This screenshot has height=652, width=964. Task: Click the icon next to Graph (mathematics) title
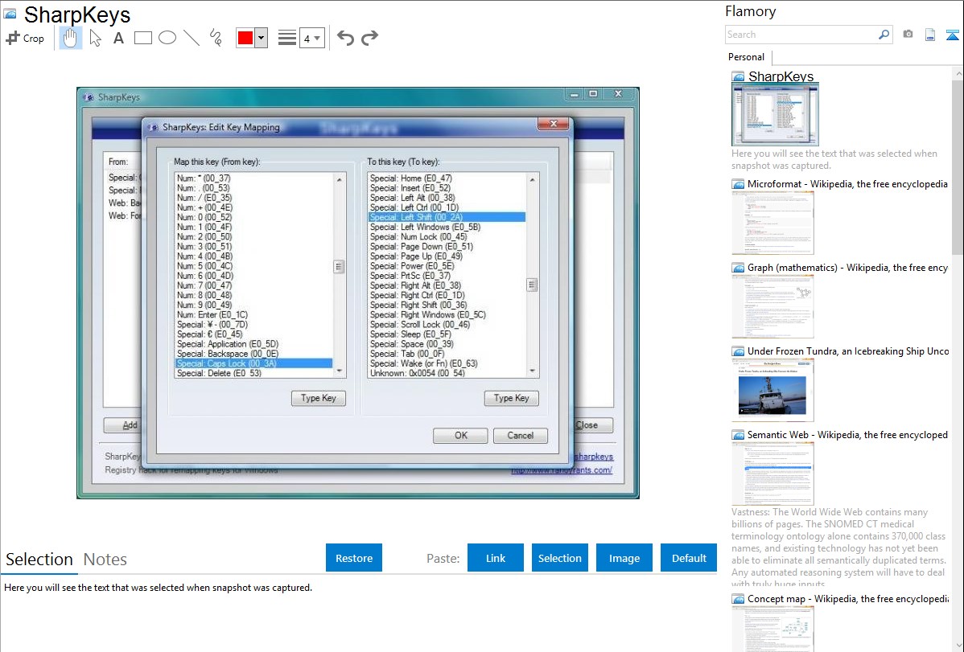pyautogui.click(x=738, y=268)
